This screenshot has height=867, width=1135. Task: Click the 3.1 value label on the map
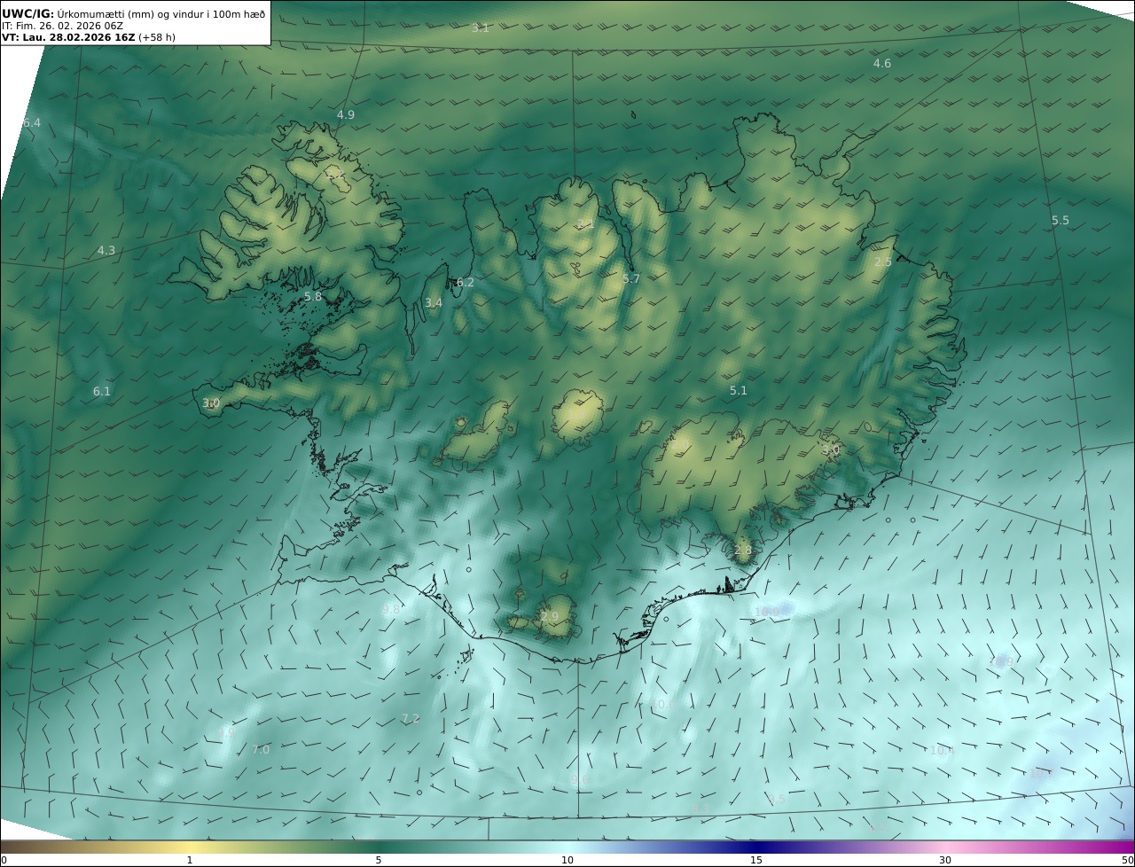pos(480,28)
